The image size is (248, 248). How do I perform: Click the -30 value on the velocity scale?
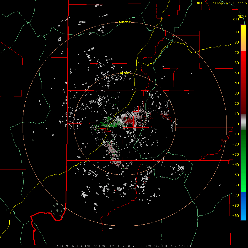[236, 155]
